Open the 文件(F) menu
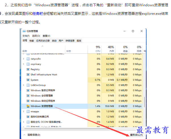Image resolution: width=171 pixels, height=139 pixels. tap(26, 36)
